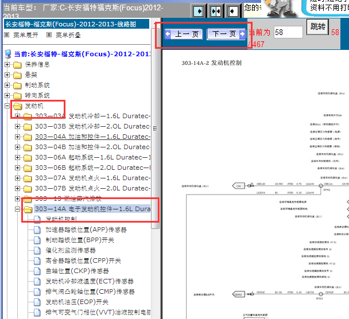349x319 pixels.
Task: Open 制动踏板位置(BPP)开关 page
Action: [80, 240]
